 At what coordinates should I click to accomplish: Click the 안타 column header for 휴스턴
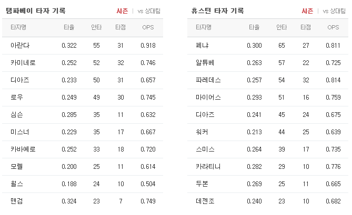[281, 27]
